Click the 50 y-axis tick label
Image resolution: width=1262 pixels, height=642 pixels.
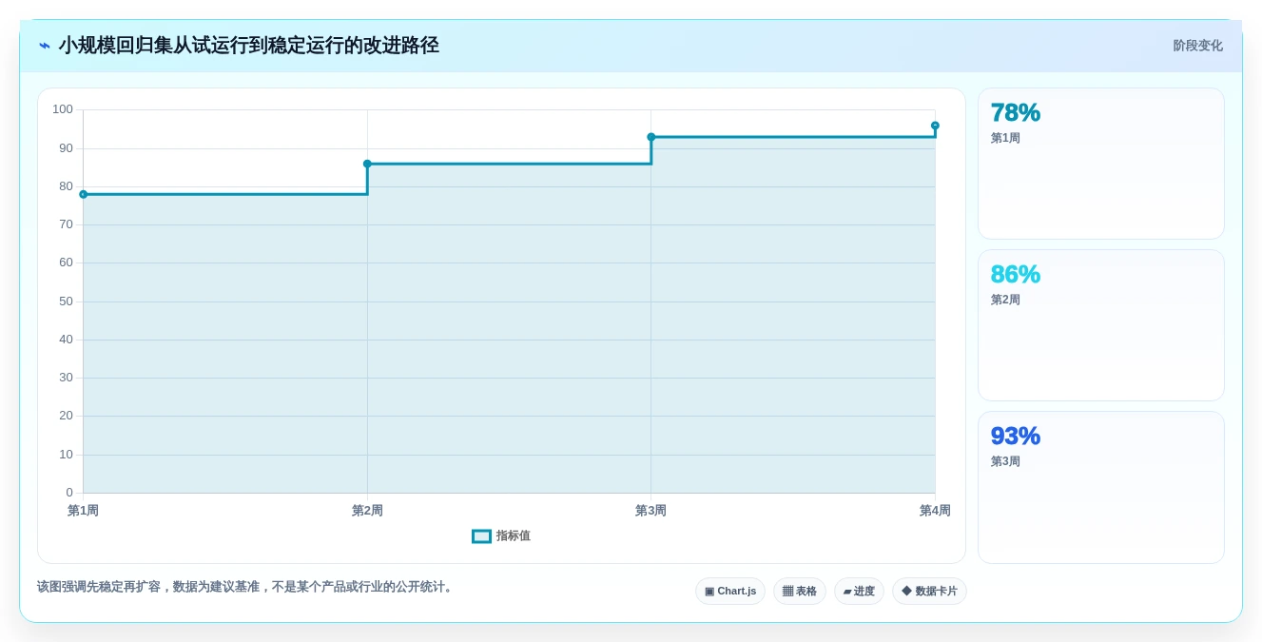66,302
